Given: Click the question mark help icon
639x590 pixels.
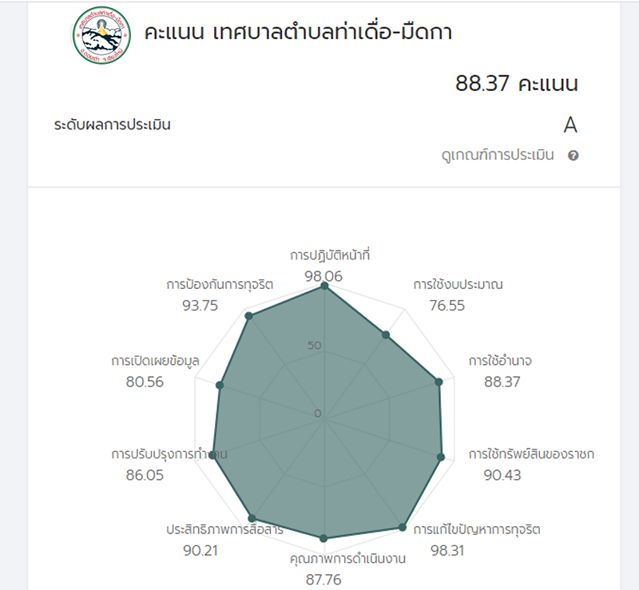Looking at the screenshot, I should pyautogui.click(x=573, y=155).
